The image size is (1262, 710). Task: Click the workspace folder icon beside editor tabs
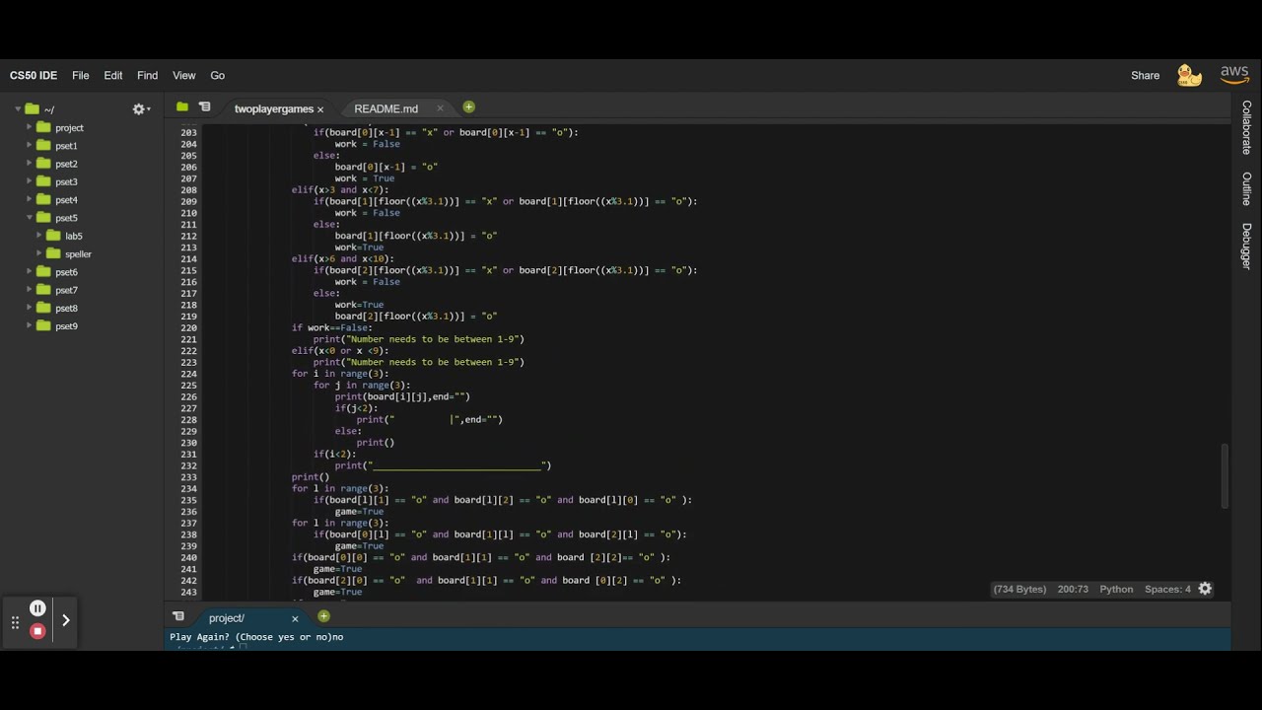tap(182, 106)
